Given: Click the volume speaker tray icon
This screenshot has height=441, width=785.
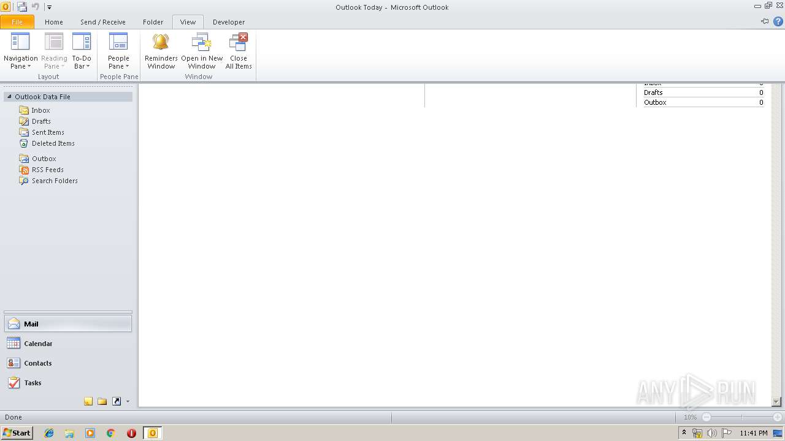Looking at the screenshot, I should [x=712, y=433].
